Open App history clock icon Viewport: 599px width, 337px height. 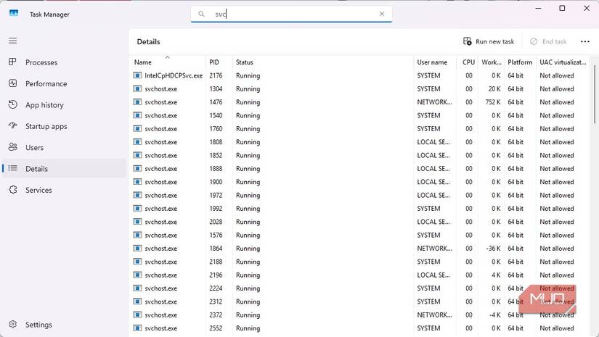(12, 104)
